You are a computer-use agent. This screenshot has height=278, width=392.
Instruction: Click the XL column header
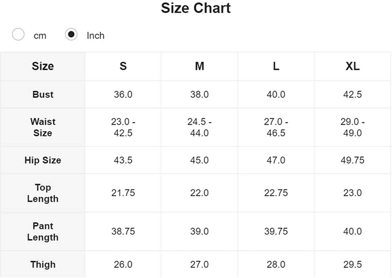click(352, 66)
